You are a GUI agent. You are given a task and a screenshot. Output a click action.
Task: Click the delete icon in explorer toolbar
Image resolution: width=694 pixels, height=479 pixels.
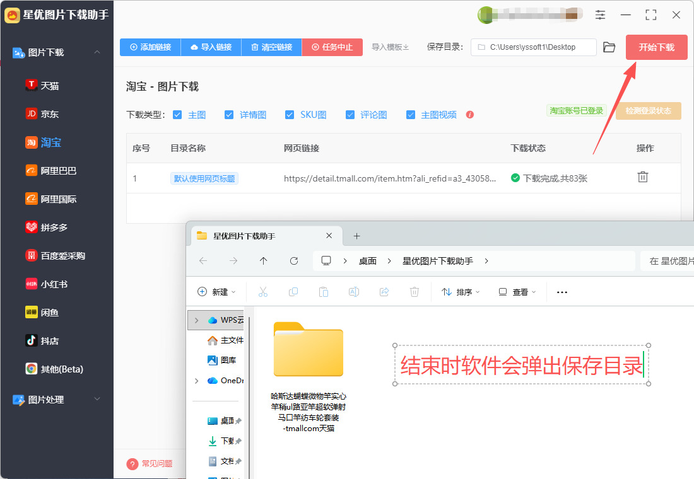click(x=414, y=292)
